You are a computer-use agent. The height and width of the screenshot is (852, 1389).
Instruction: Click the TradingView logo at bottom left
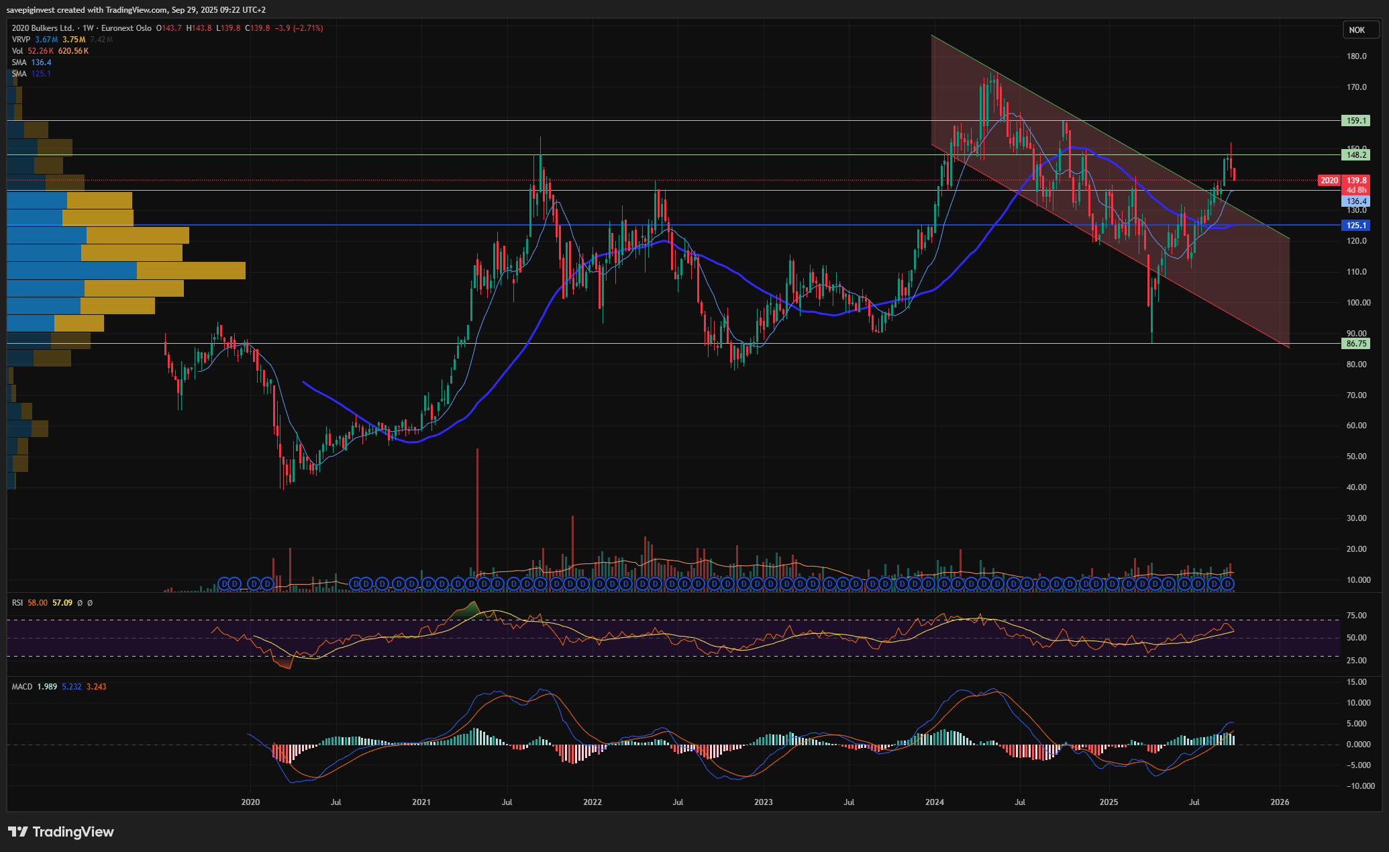61,832
